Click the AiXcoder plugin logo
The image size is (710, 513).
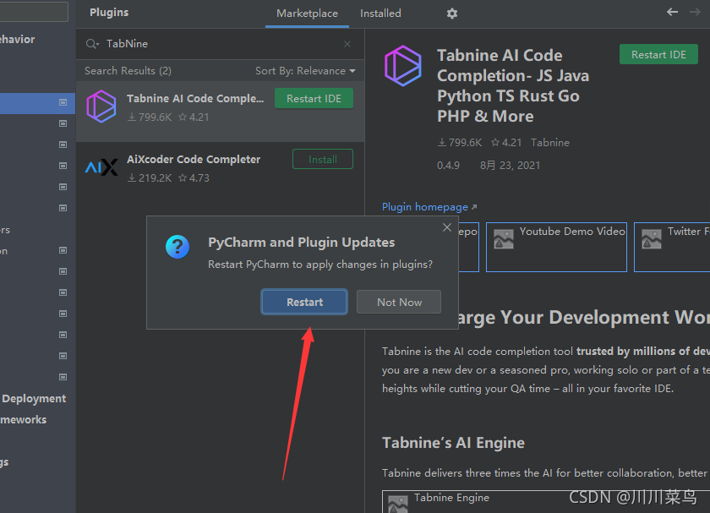point(101,167)
